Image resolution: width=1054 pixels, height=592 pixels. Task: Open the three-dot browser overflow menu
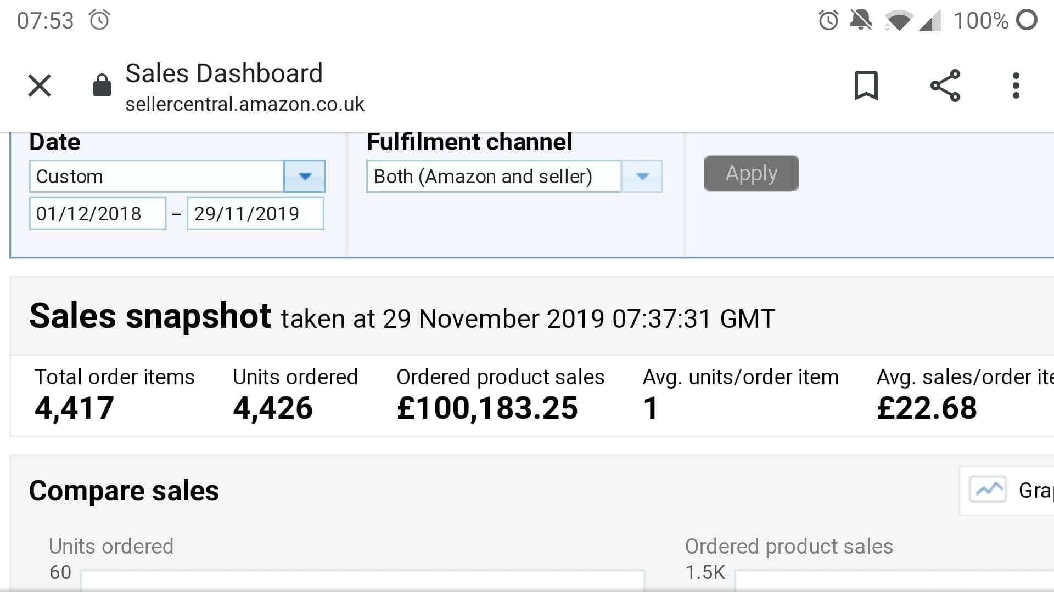[1016, 86]
